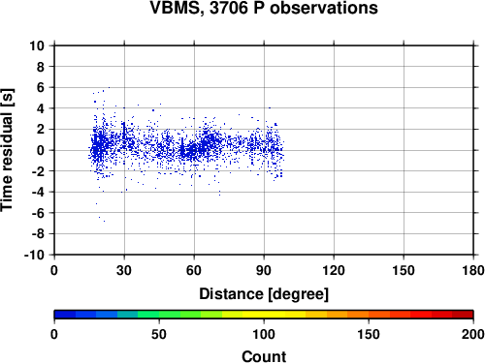
Task: Click the 0 label on residual axis
Action: [x=41, y=150]
